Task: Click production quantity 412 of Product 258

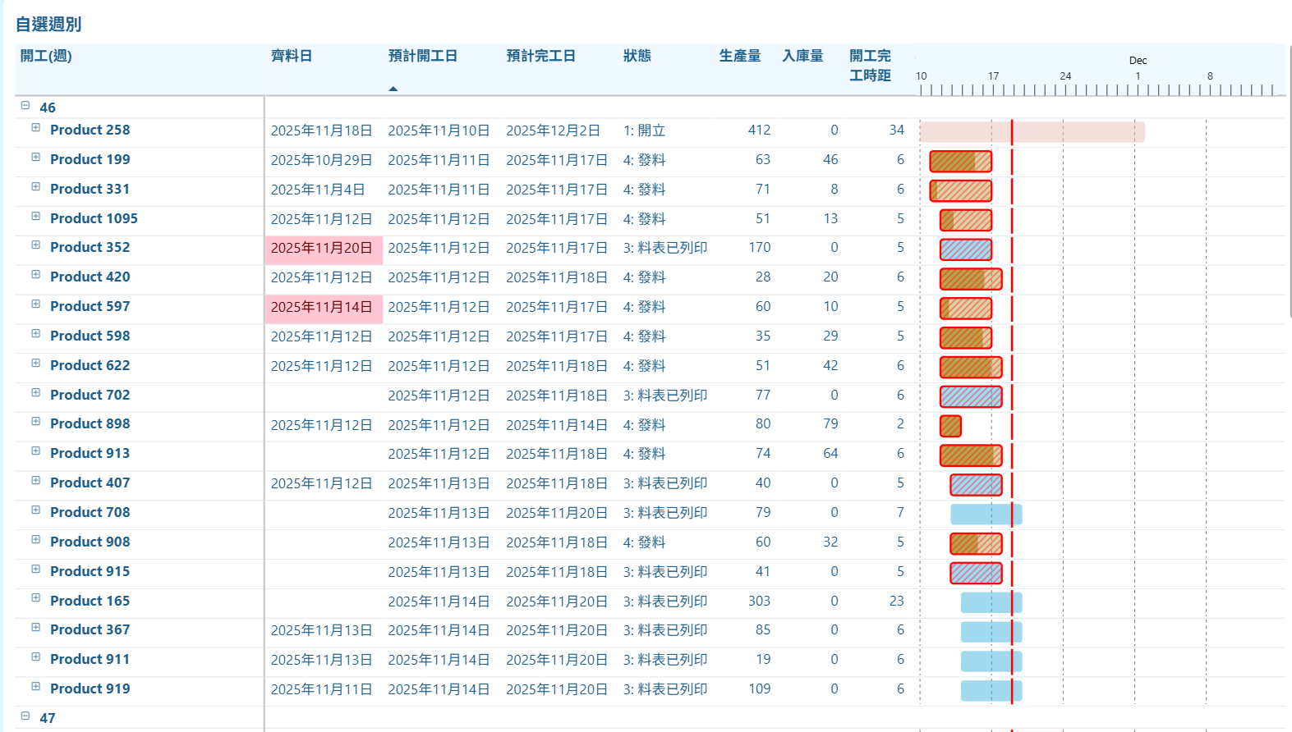Action: [x=759, y=130]
